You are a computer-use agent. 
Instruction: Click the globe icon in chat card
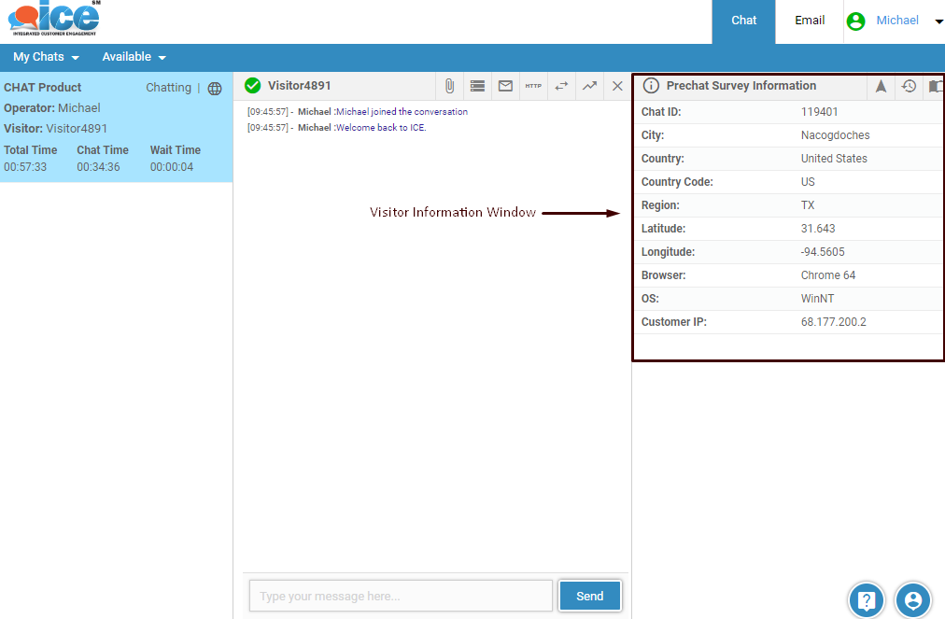click(215, 89)
